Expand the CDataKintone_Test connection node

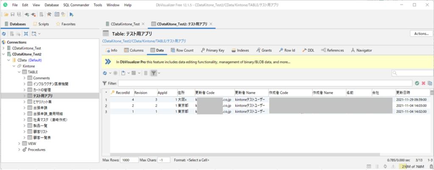point(3,48)
